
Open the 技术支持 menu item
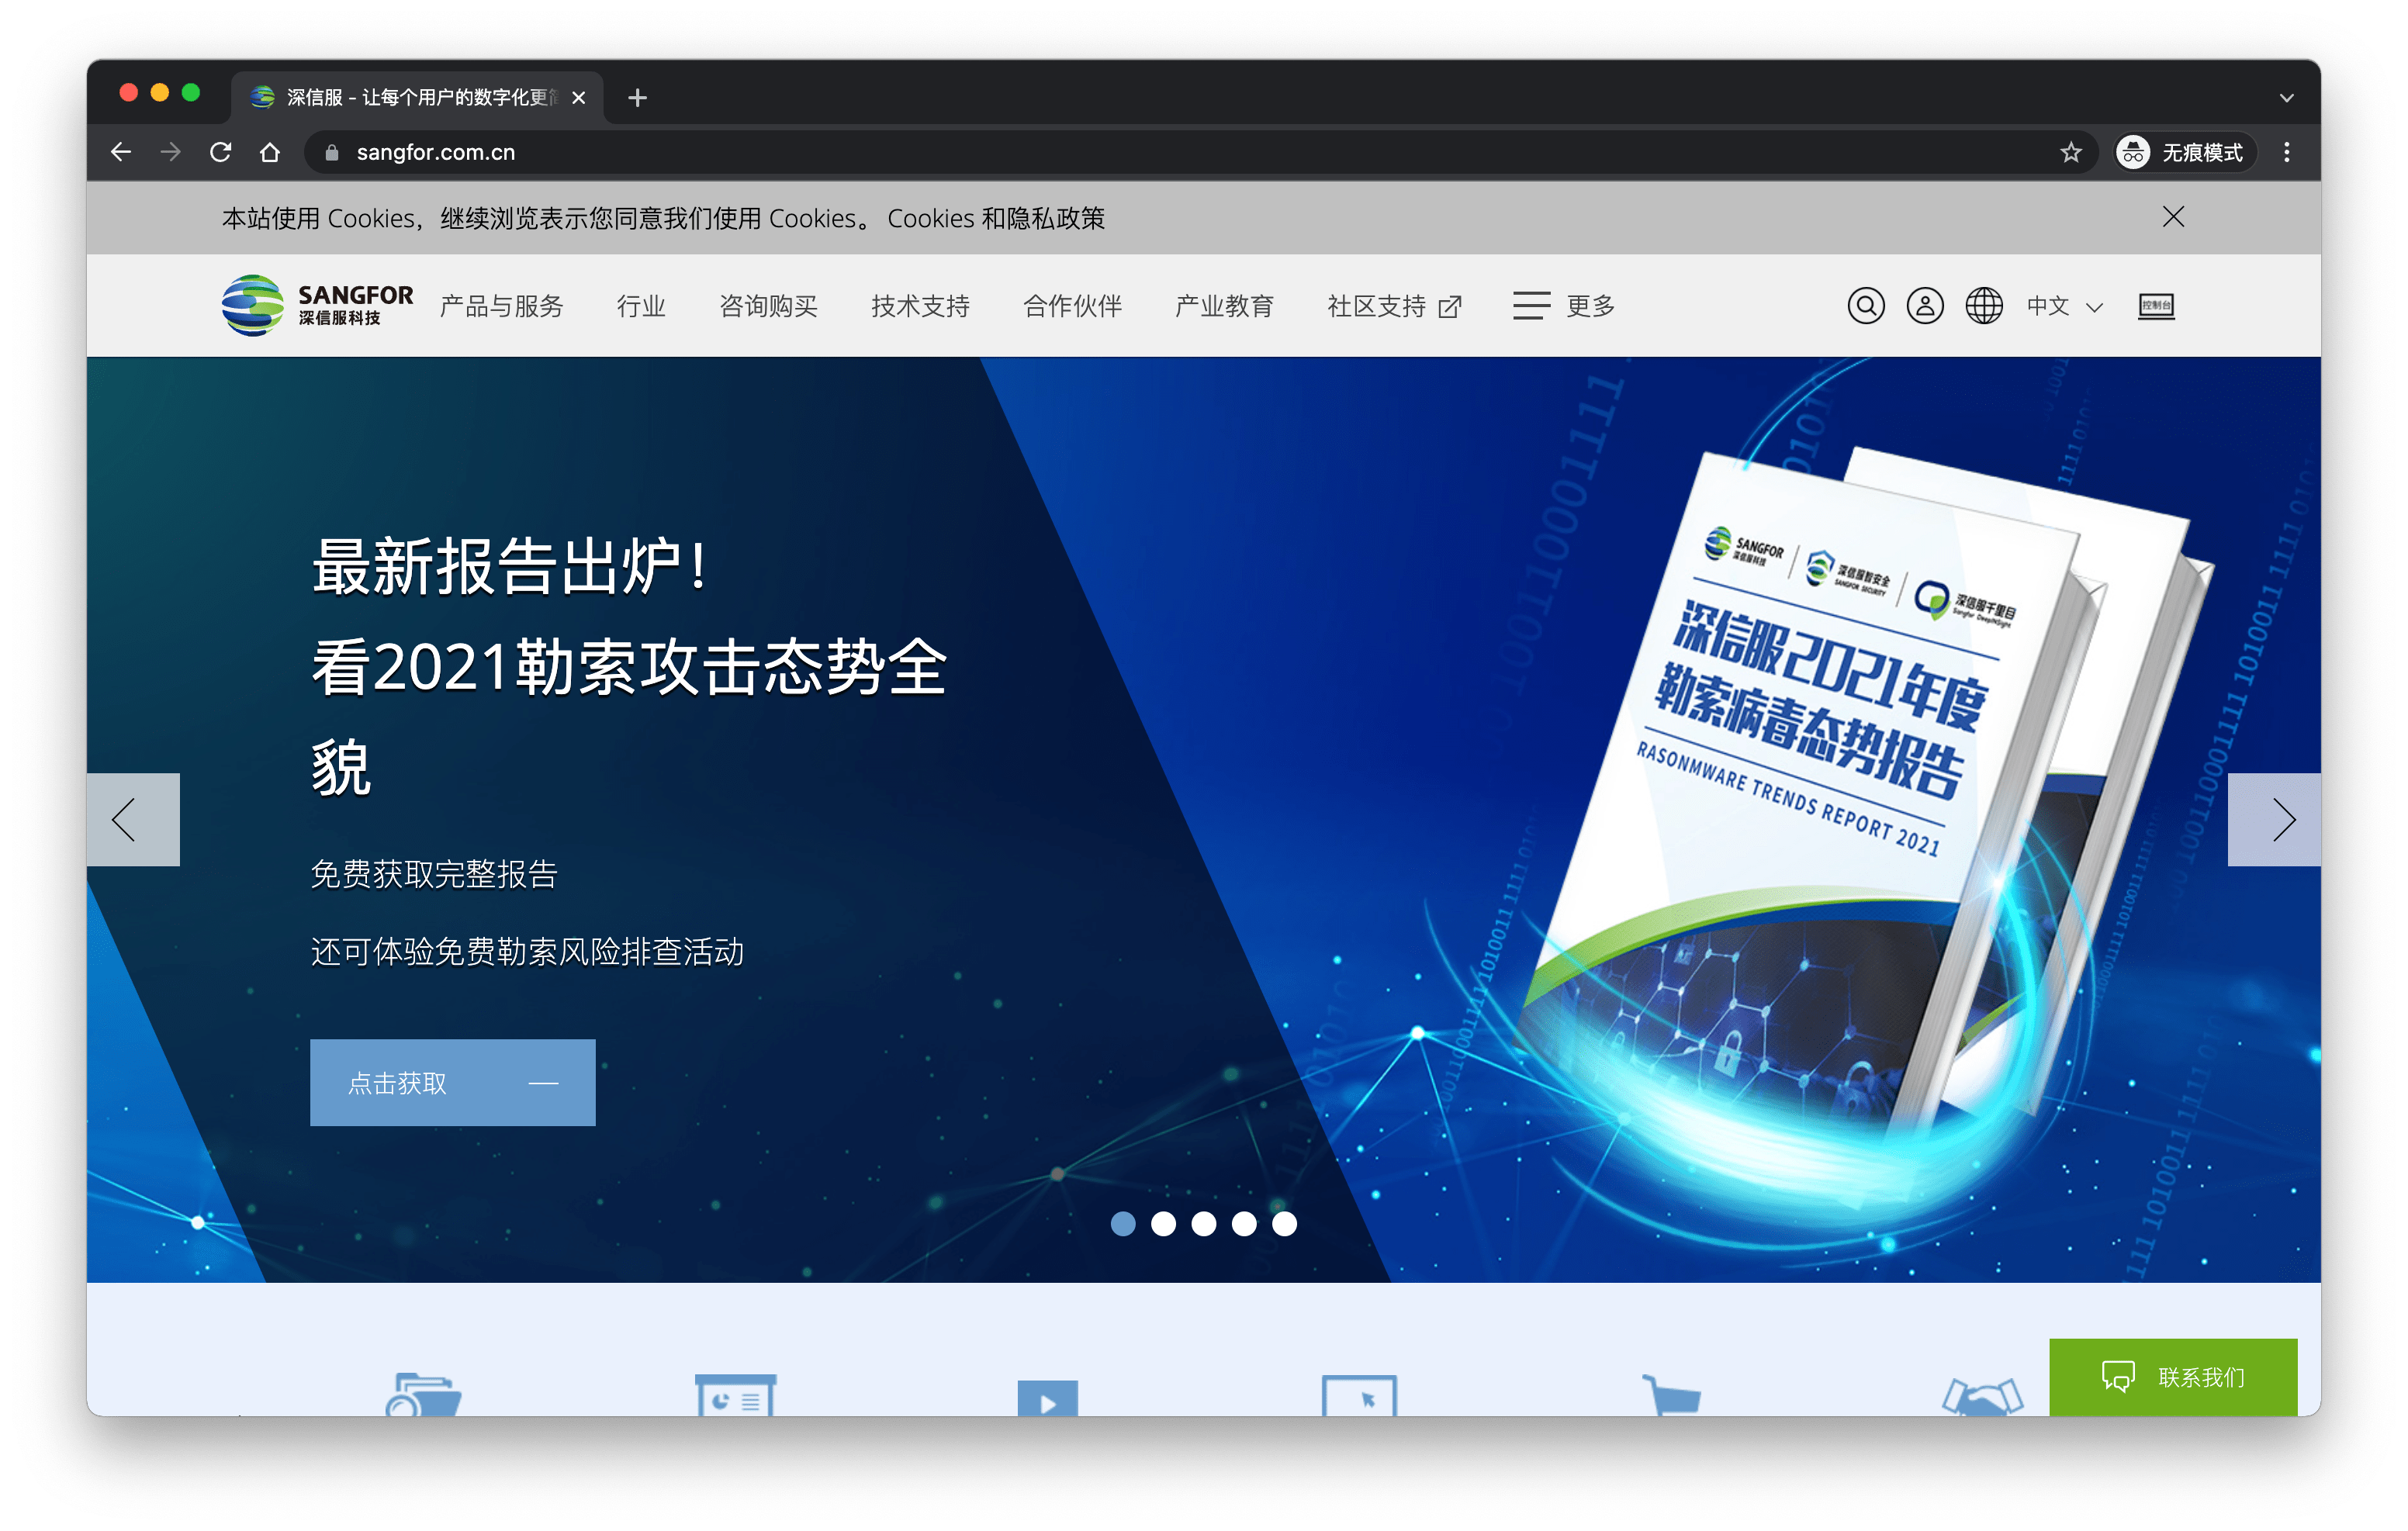920,306
